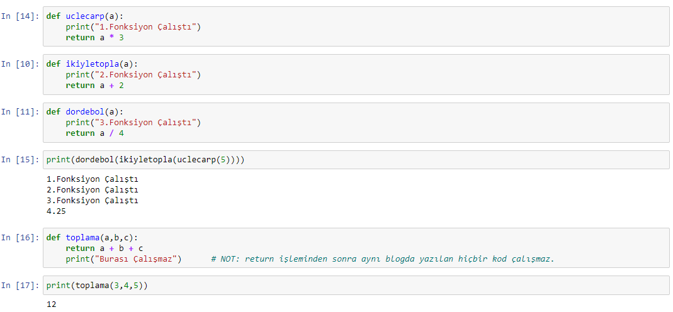Image resolution: width=673 pixels, height=312 pixels.
Task: Click "return a + 2" line in ikiyletopla
Action: click(95, 86)
